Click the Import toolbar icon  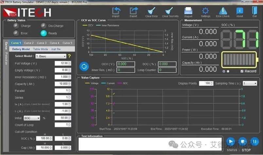[x=116, y=11]
